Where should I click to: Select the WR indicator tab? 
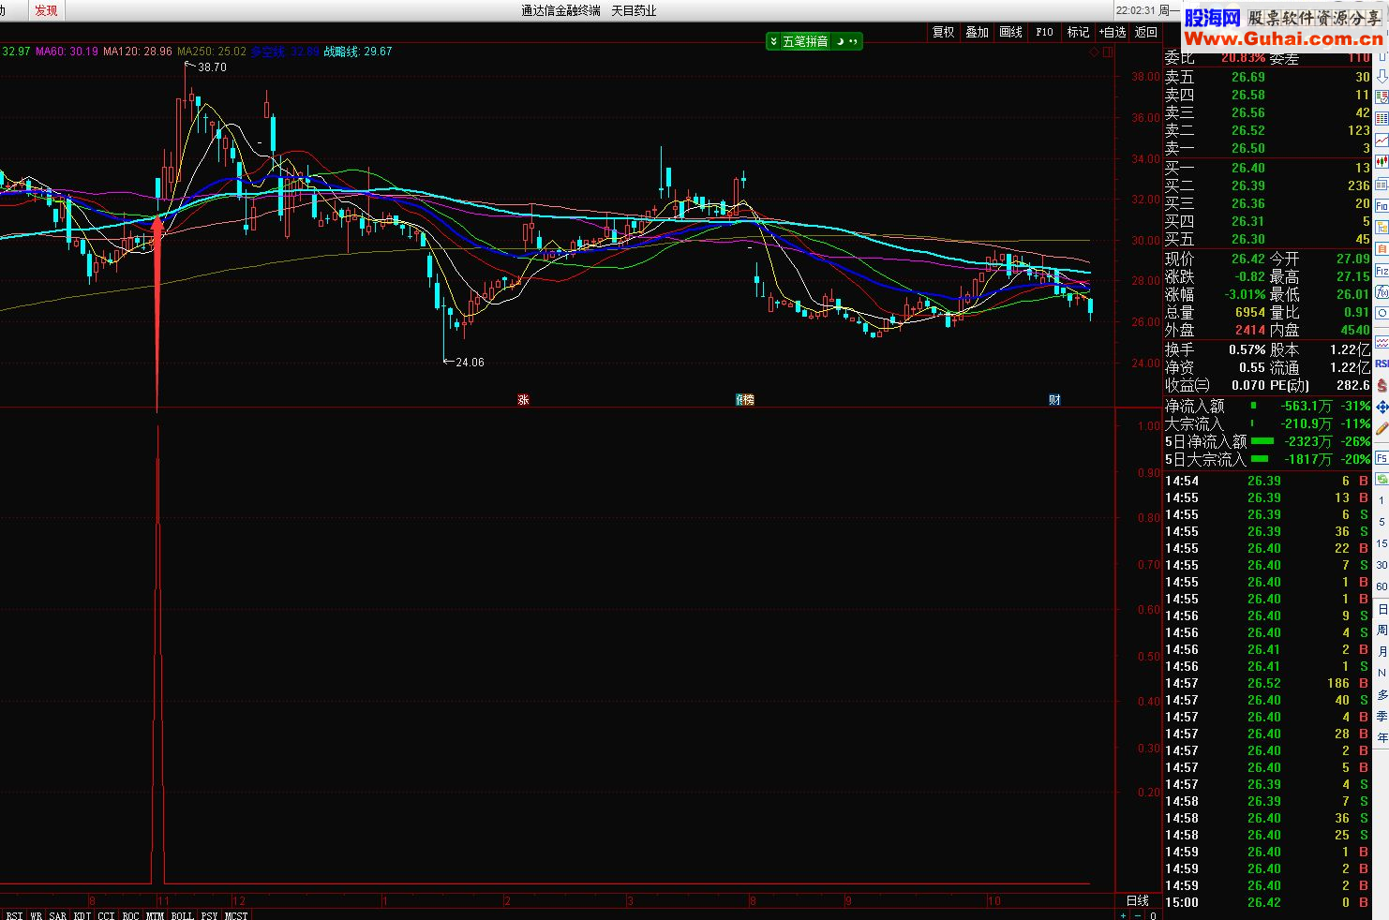(37, 915)
